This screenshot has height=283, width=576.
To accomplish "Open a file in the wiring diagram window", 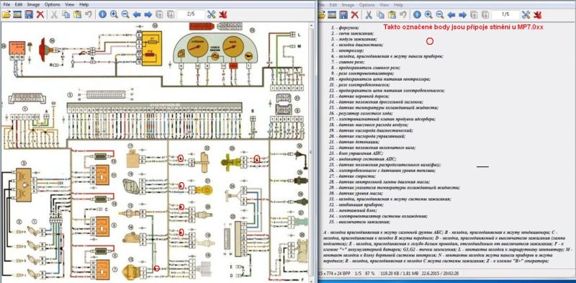I will coord(6,14).
